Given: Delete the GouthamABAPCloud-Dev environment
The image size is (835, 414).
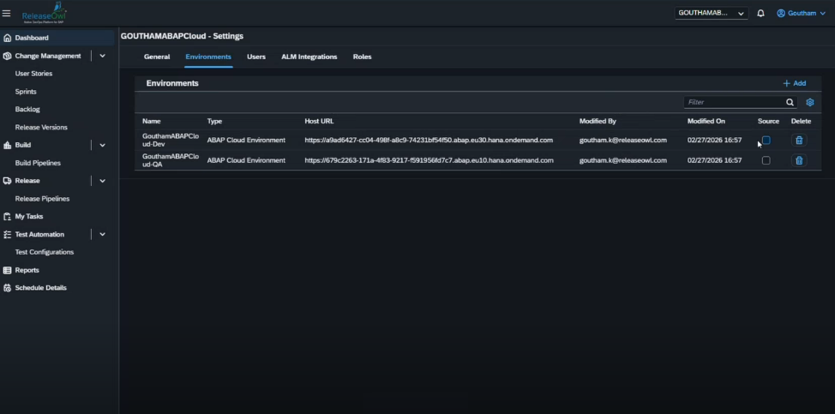Looking at the screenshot, I should pyautogui.click(x=799, y=141).
